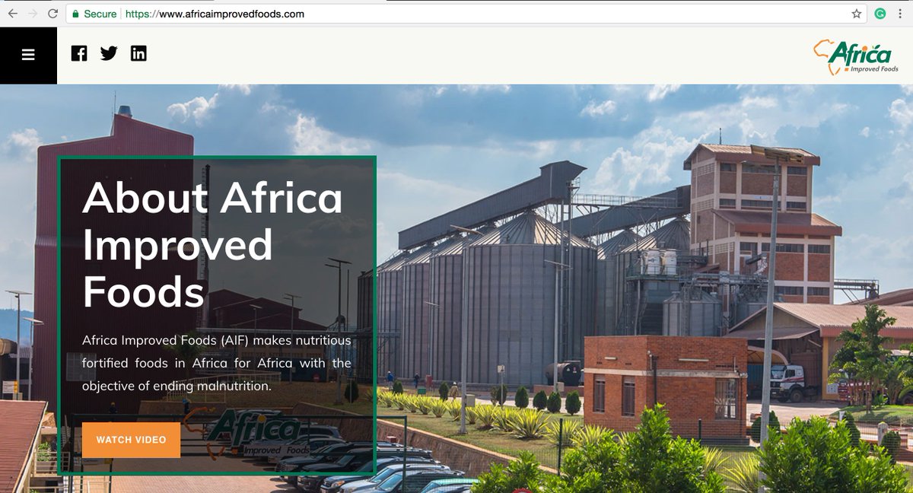Click the Africa Improved Foods logo
This screenshot has height=493, width=913.
pos(856,57)
